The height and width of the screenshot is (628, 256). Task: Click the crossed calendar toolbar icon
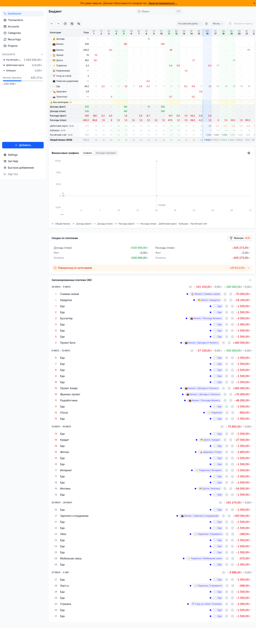[72, 24]
